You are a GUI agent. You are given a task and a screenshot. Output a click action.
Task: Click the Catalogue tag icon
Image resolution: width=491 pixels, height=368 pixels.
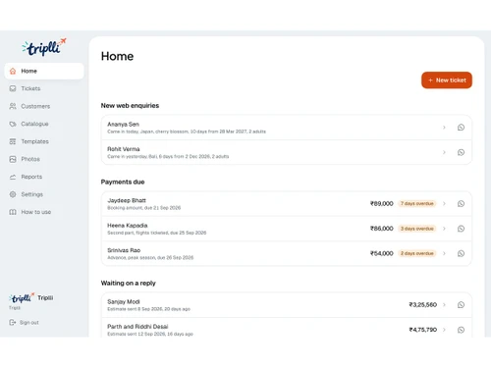point(13,124)
